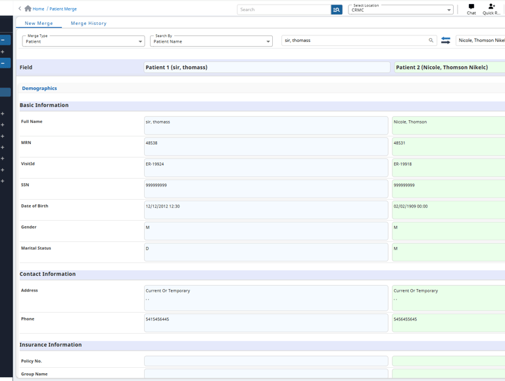
Task: Switch to the Merge History tab
Action: (89, 24)
